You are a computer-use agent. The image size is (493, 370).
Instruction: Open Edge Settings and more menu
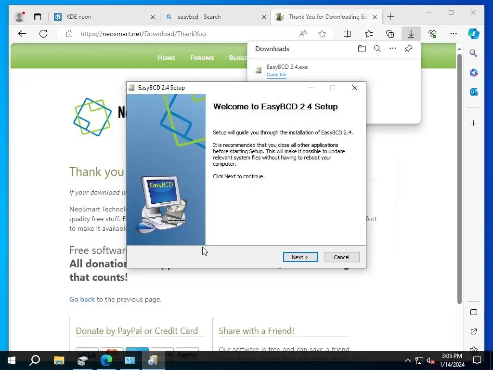click(454, 34)
